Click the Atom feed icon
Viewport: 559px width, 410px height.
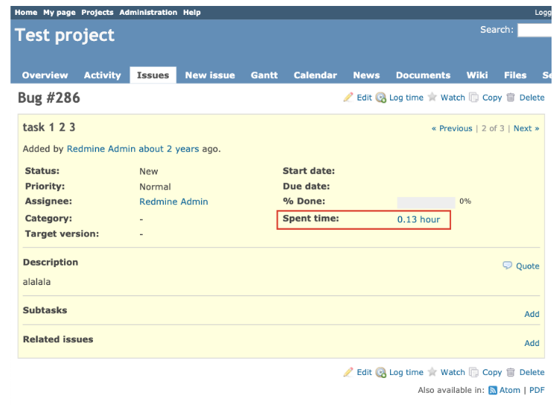492,390
